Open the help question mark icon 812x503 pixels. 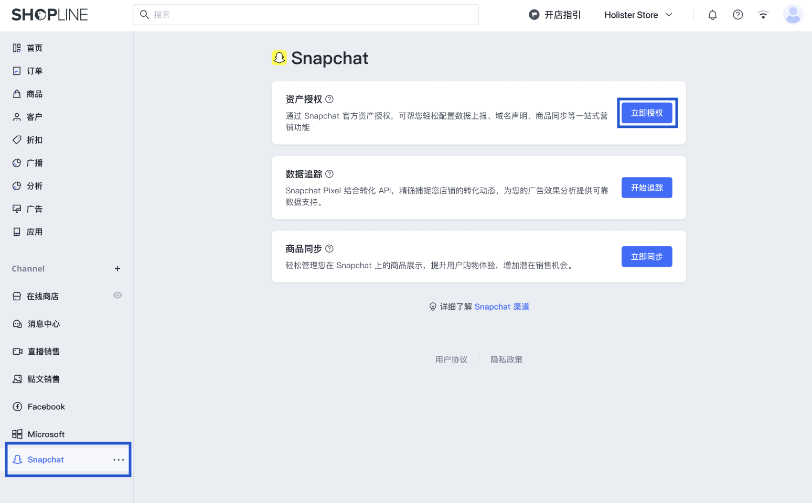point(738,15)
